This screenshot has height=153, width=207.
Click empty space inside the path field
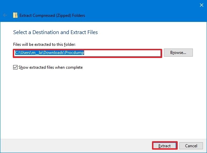coord(128,53)
